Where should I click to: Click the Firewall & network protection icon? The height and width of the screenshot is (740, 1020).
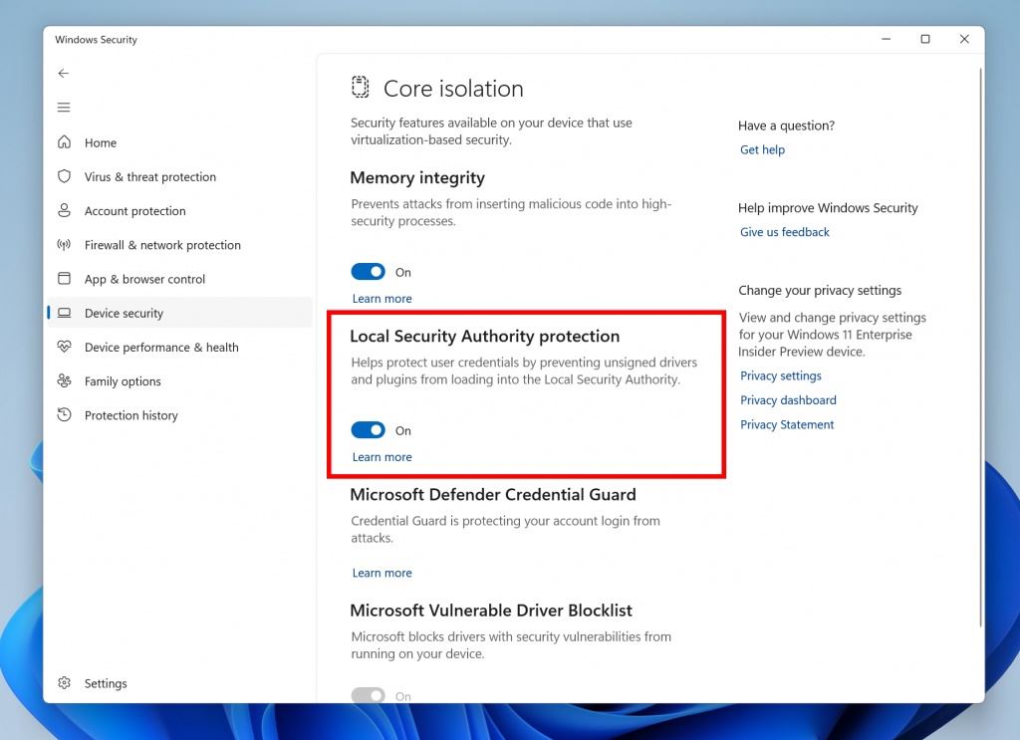(x=65, y=245)
